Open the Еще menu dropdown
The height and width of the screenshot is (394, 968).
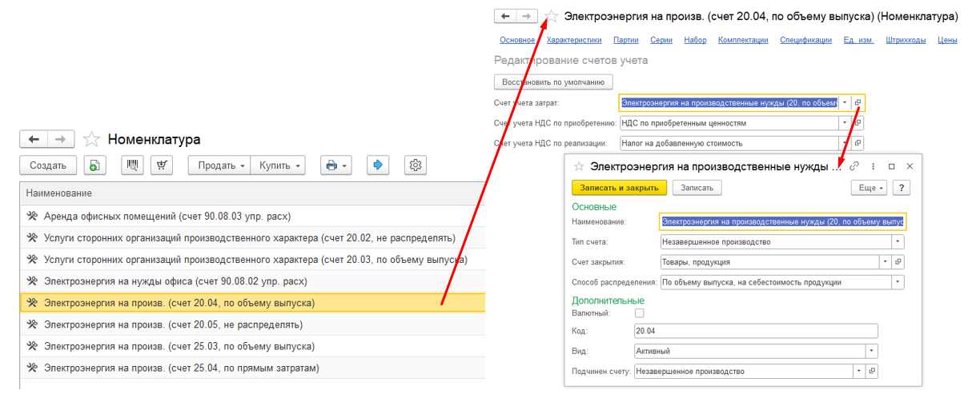869,188
